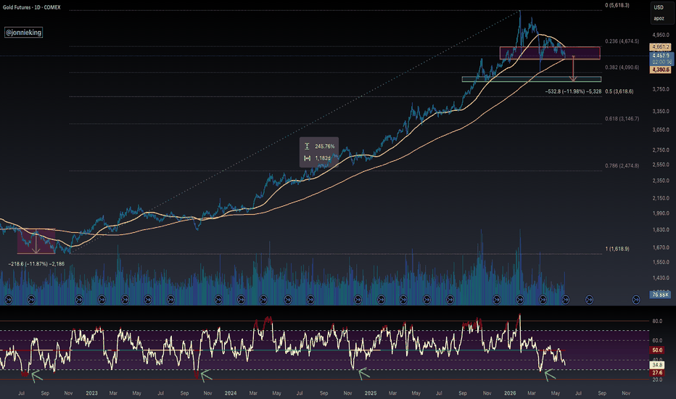Image resolution: width=676 pixels, height=399 pixels.
Task: Open the USD currency selector
Action: [659, 7]
